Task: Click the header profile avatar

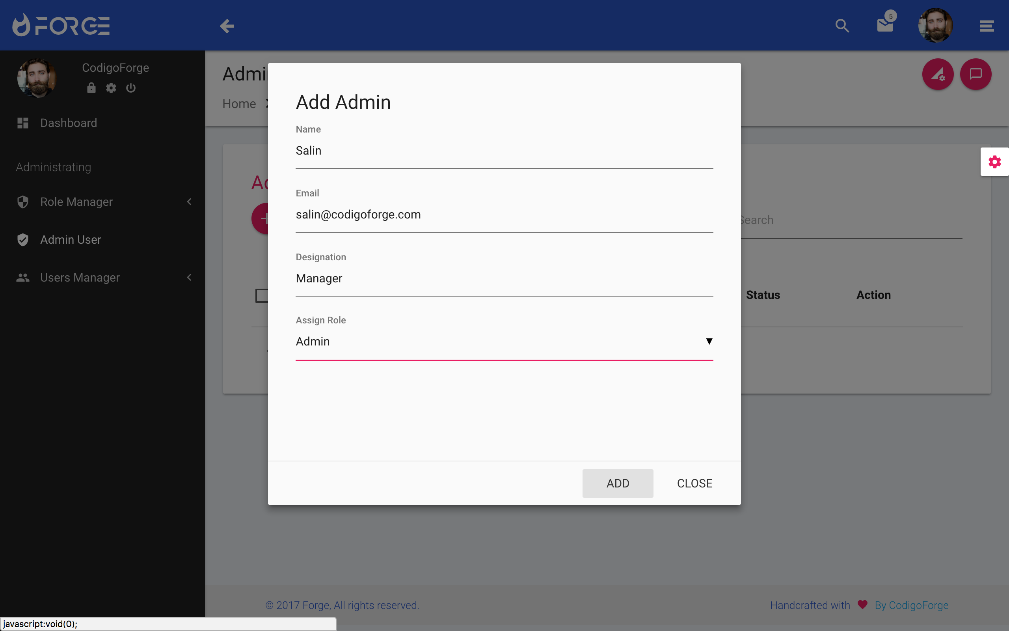Action: point(935,26)
